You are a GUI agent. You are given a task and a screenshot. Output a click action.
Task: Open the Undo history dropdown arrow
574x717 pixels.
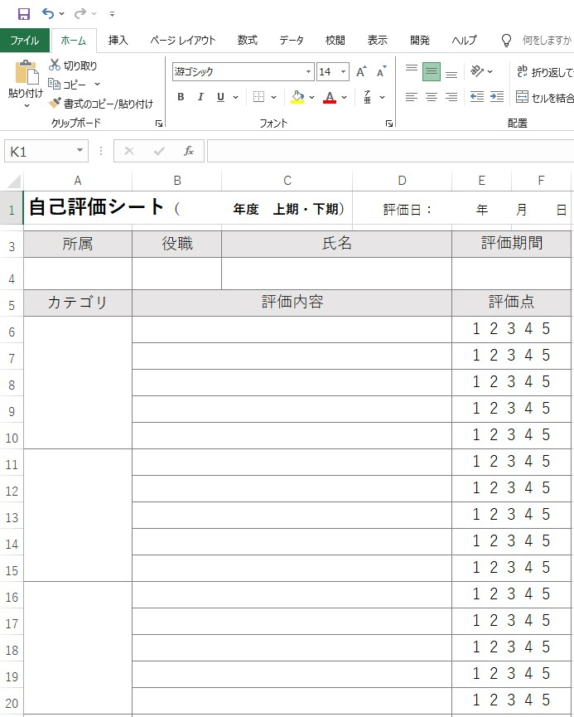click(x=62, y=14)
